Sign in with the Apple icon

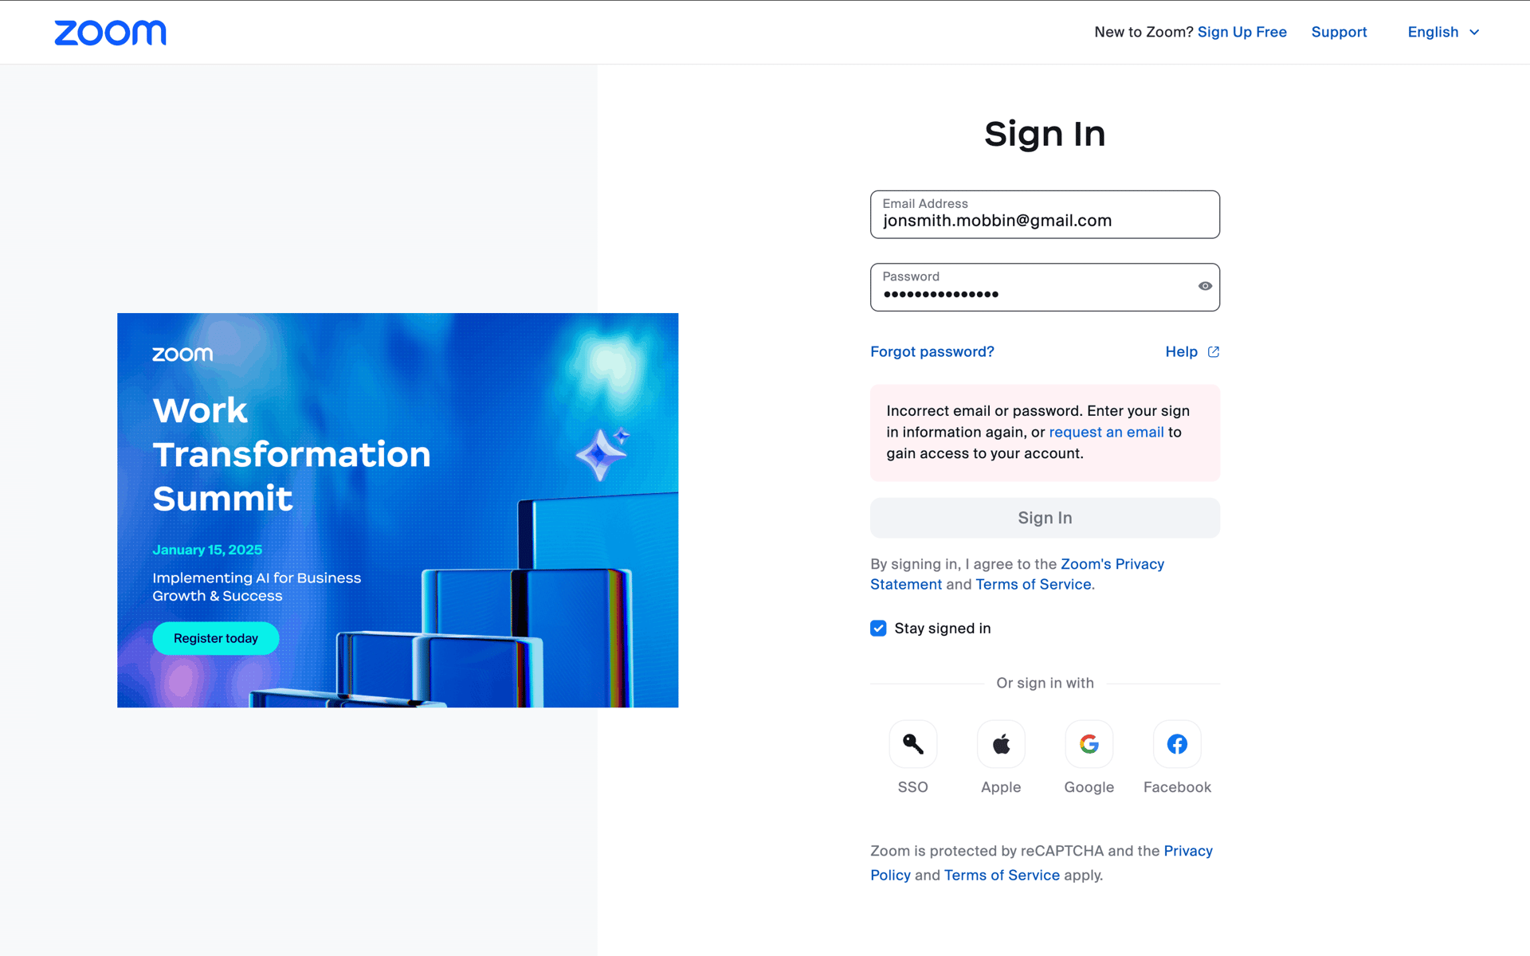(x=1001, y=744)
